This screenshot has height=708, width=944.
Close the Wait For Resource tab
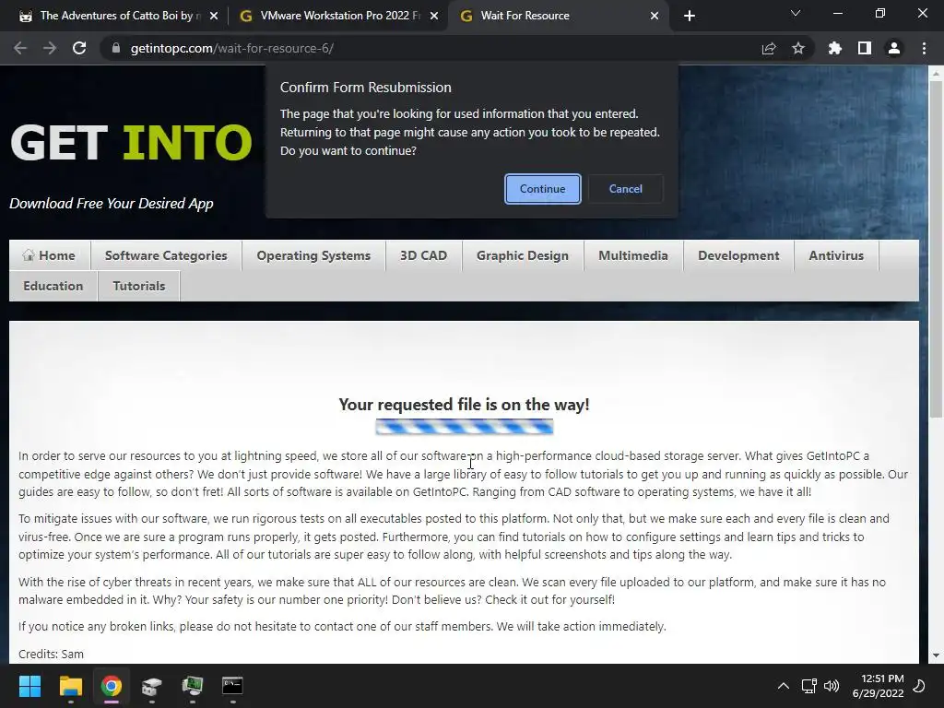click(655, 16)
